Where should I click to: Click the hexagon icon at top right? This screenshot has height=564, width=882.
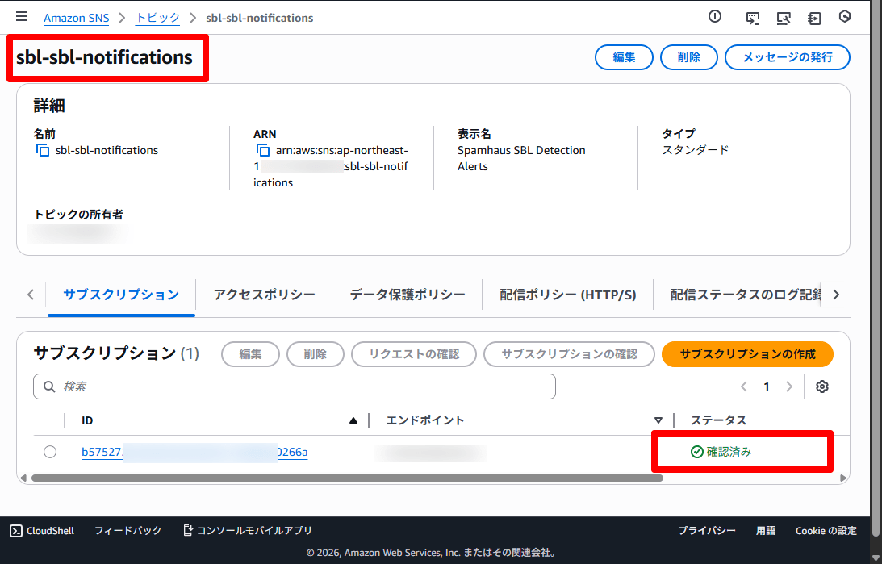(x=845, y=17)
